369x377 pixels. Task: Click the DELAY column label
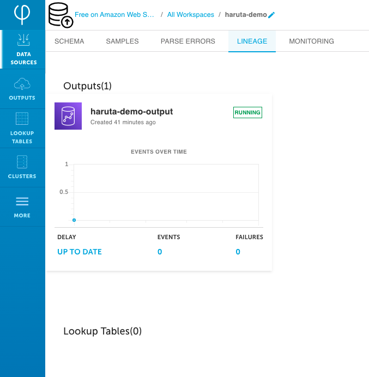click(66, 237)
